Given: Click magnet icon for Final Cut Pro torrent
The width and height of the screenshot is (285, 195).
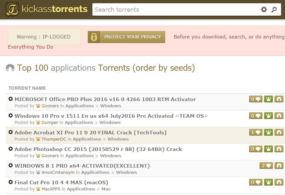Looking at the screenshot, I should [x=279, y=182].
